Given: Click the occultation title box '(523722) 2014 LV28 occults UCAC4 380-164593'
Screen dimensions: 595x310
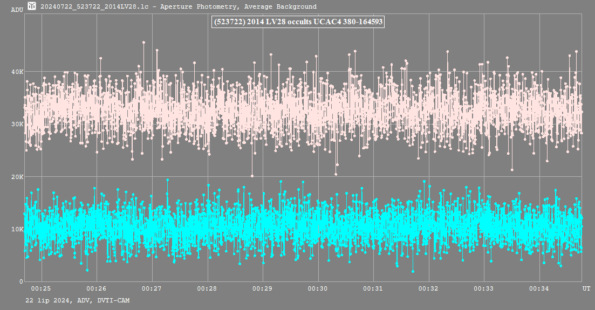Looking at the screenshot, I should [x=298, y=22].
